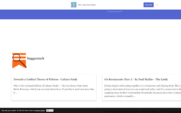The image size is (181, 113).
Task: Close the cookie notice banner
Action: coord(50,110)
